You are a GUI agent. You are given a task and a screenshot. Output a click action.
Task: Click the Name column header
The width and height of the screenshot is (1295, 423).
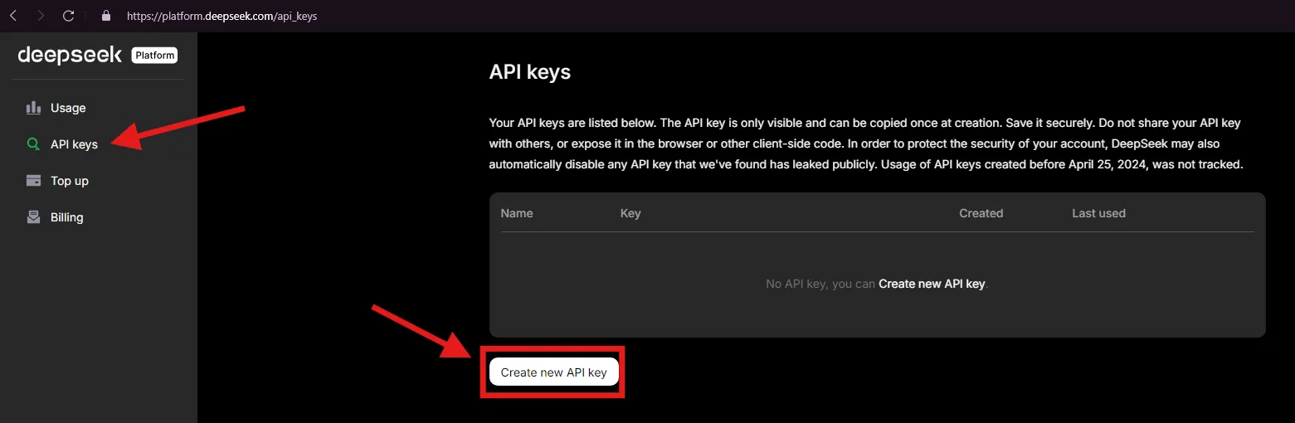click(517, 213)
